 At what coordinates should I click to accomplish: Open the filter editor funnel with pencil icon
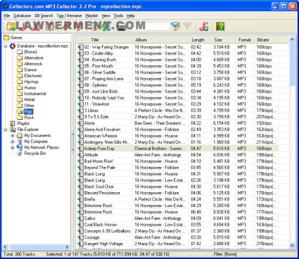[x=175, y=26]
